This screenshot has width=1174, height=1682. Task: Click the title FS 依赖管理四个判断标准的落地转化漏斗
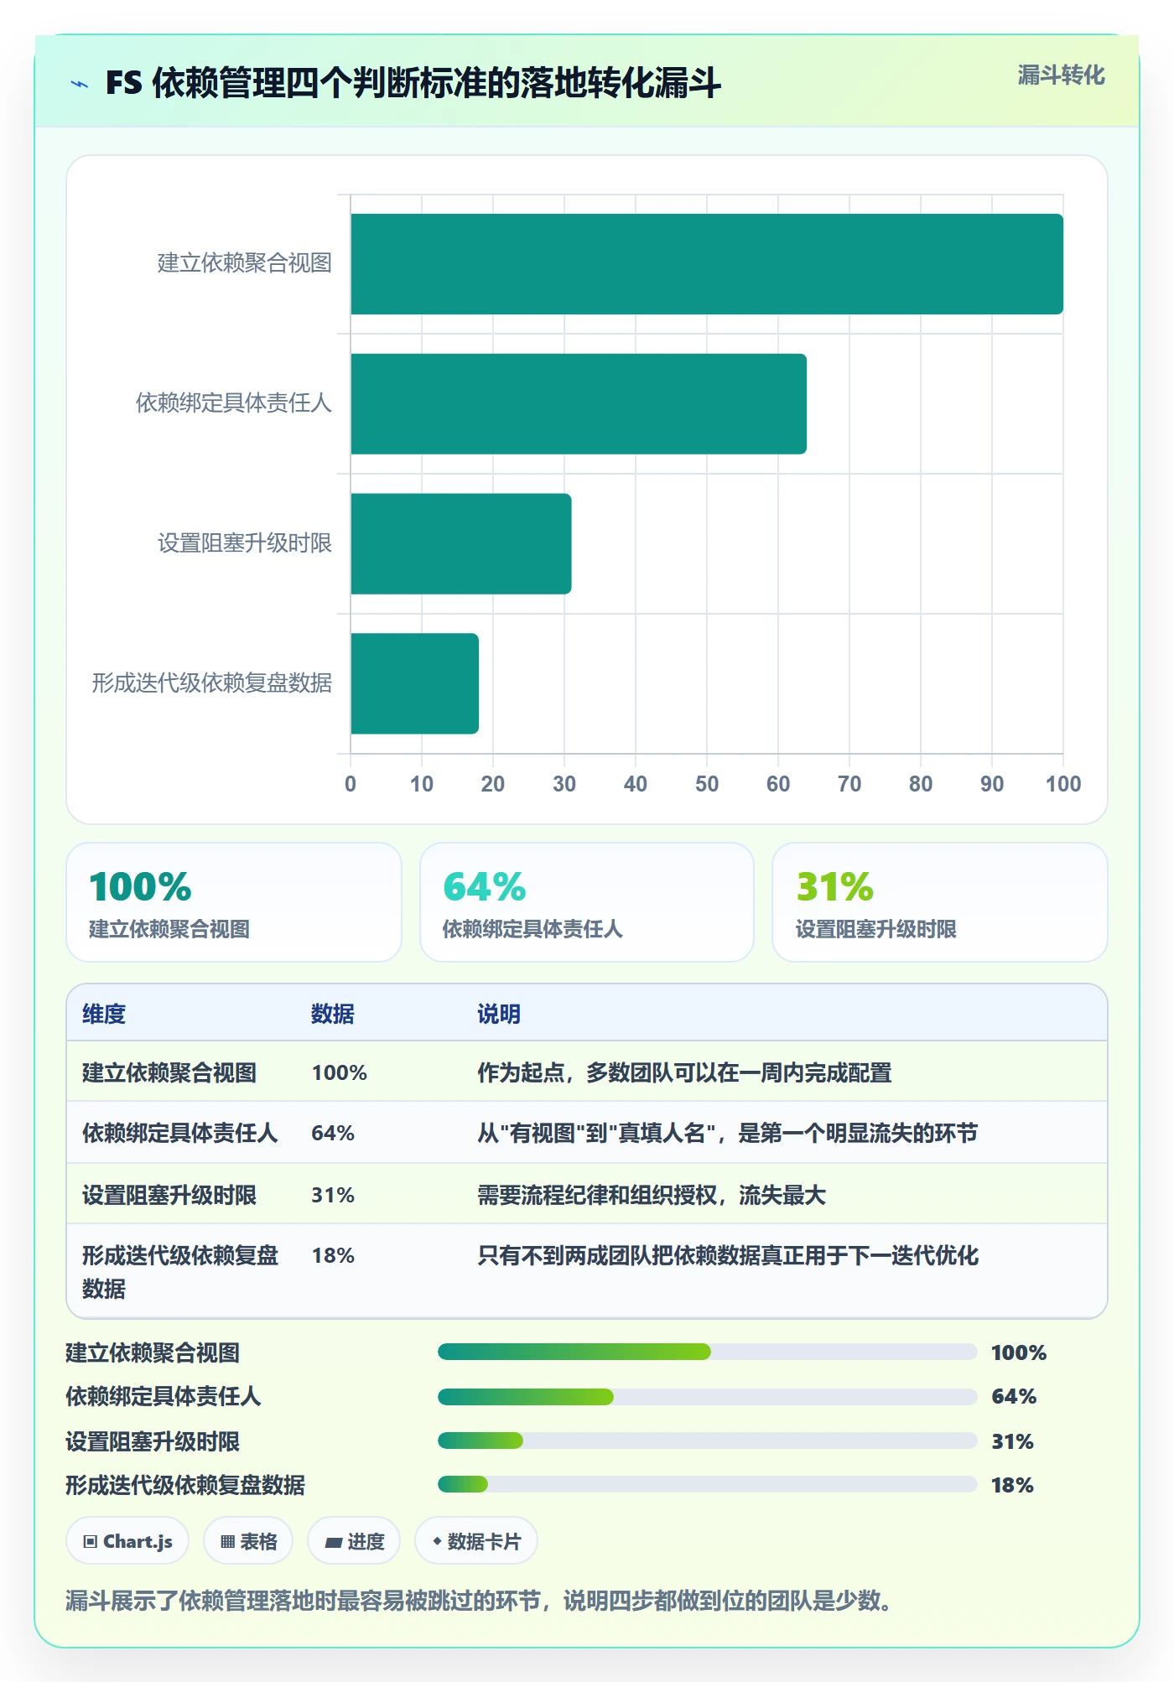pyautogui.click(x=413, y=83)
